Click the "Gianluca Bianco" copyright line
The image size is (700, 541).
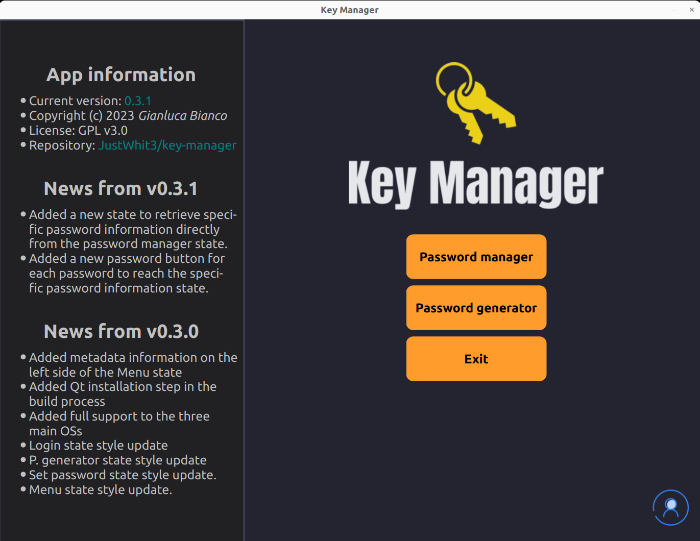tap(128, 116)
